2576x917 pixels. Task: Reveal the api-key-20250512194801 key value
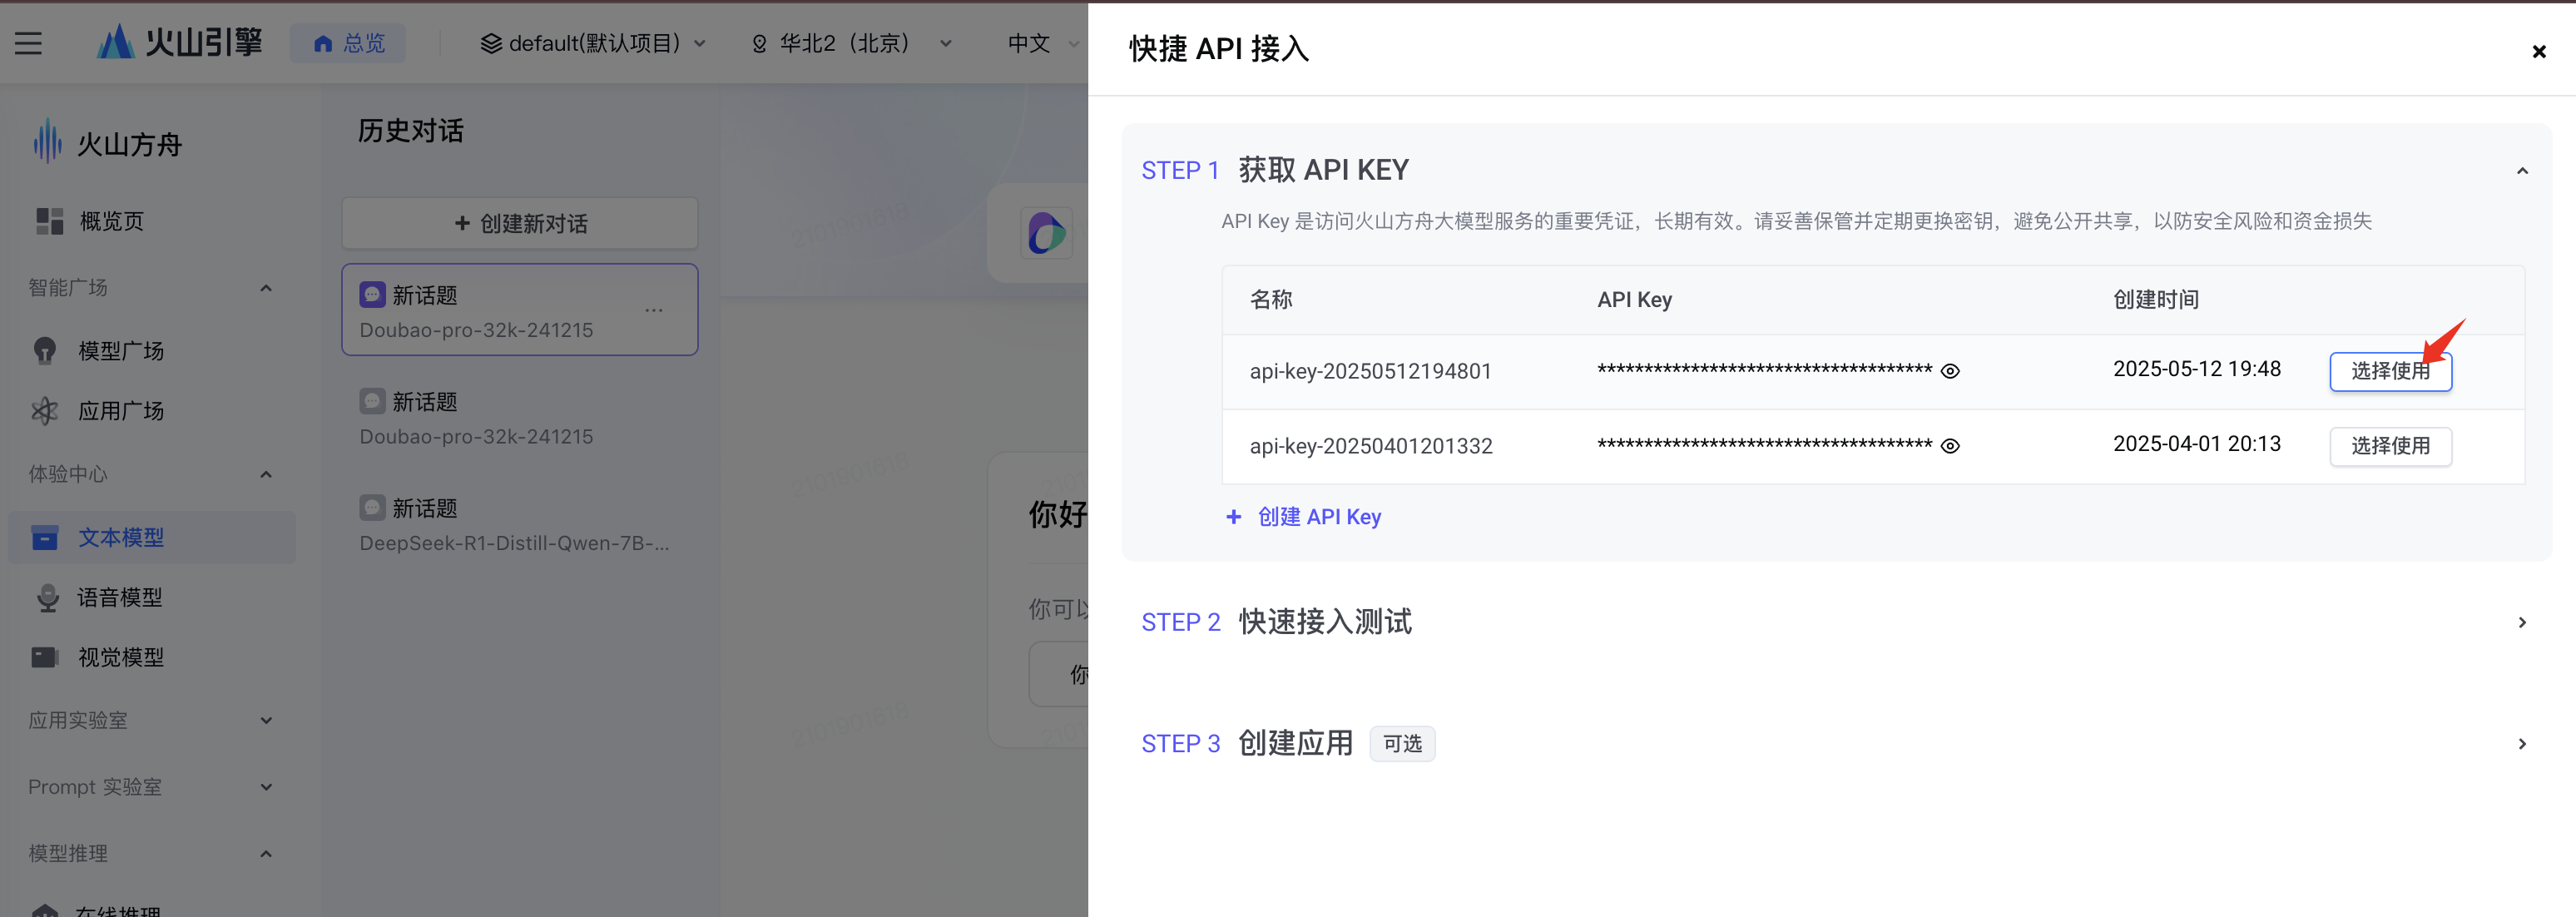pos(1949,371)
